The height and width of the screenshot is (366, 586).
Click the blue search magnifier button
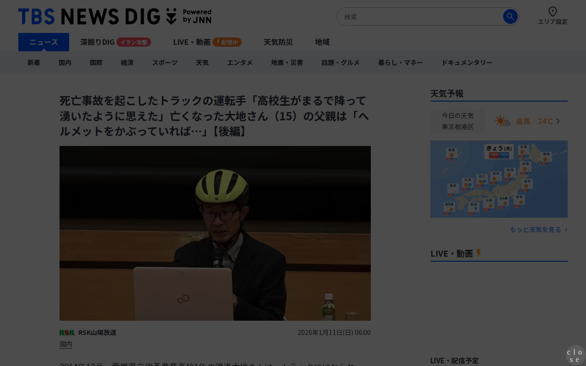(510, 17)
